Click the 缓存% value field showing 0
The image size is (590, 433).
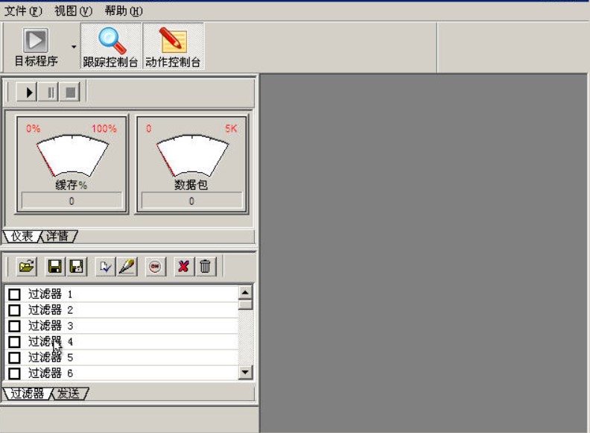tap(72, 200)
